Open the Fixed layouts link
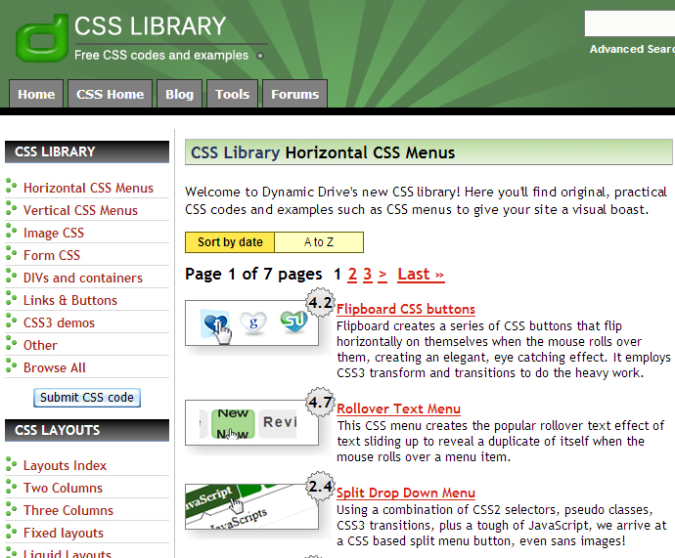 64,533
